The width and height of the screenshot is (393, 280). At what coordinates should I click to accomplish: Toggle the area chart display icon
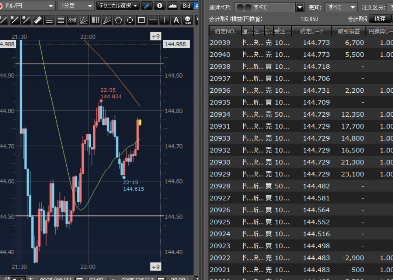172,6
